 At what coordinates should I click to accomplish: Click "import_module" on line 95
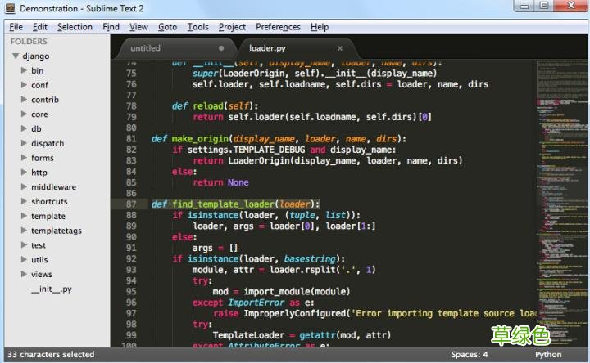point(278,292)
